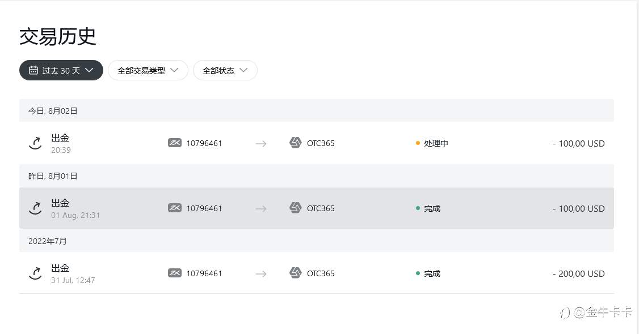The image size is (639, 334).
Task: Click account number 10796461 in 01 Aug row
Action: pyautogui.click(x=204, y=208)
